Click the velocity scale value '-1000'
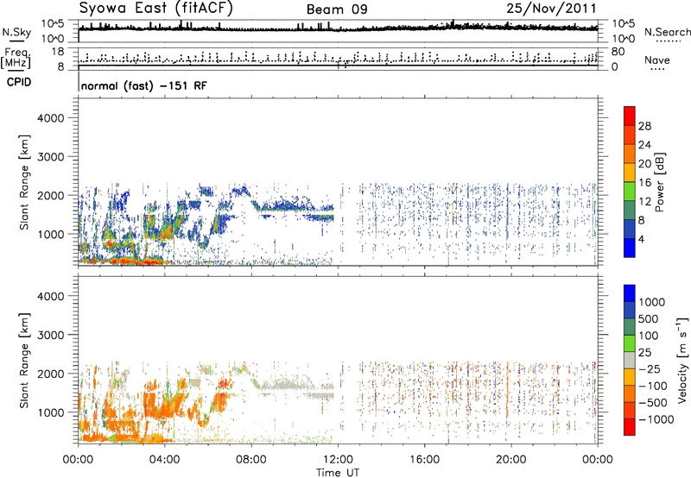The height and width of the screenshot is (478, 691). tap(656, 419)
